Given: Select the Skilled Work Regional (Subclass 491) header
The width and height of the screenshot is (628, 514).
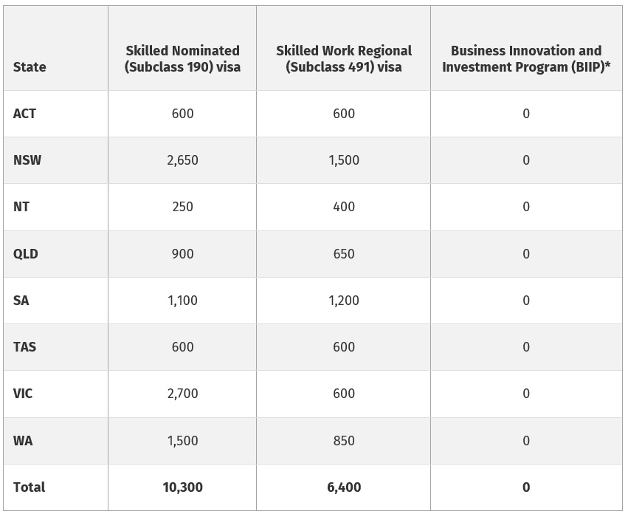Looking at the screenshot, I should coord(344,58).
